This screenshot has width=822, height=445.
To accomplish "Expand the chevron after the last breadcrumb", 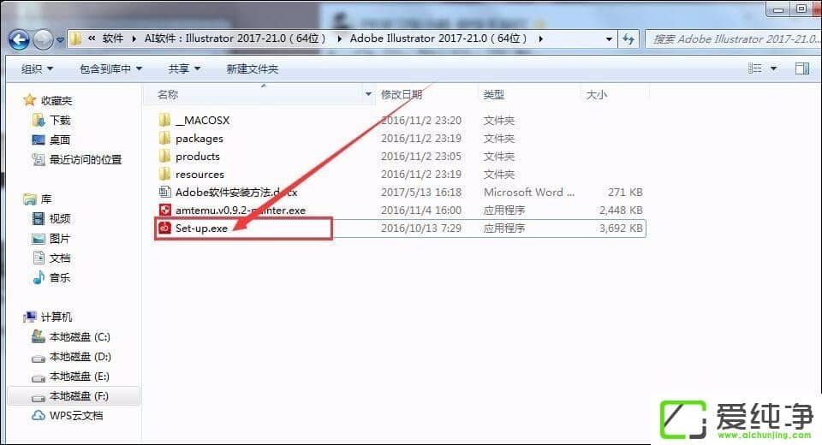I will click(x=540, y=39).
